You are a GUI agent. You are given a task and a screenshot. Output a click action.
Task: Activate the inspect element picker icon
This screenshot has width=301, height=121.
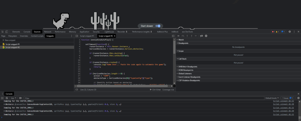pos(2,32)
